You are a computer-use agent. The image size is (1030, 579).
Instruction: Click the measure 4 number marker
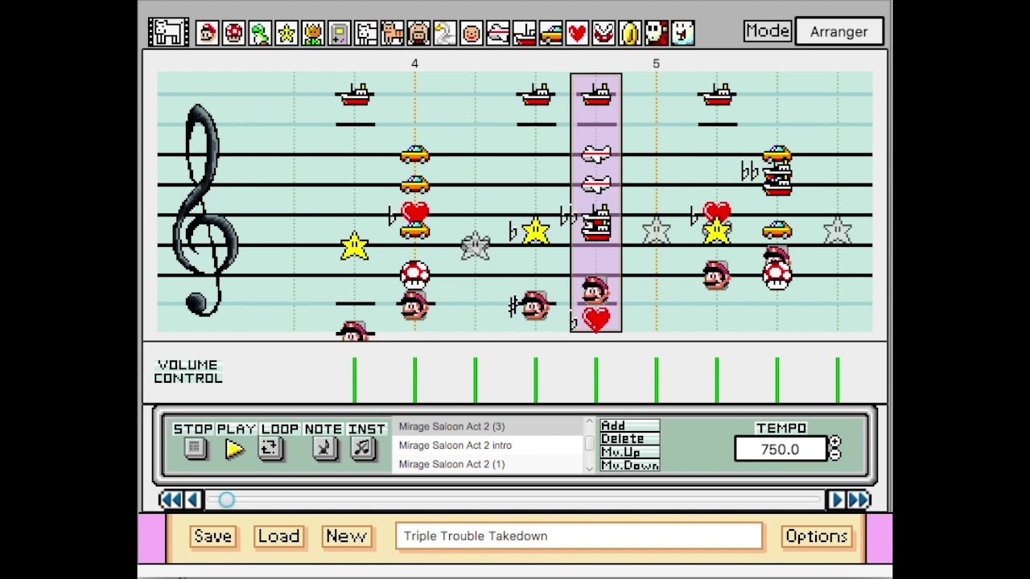[x=414, y=63]
